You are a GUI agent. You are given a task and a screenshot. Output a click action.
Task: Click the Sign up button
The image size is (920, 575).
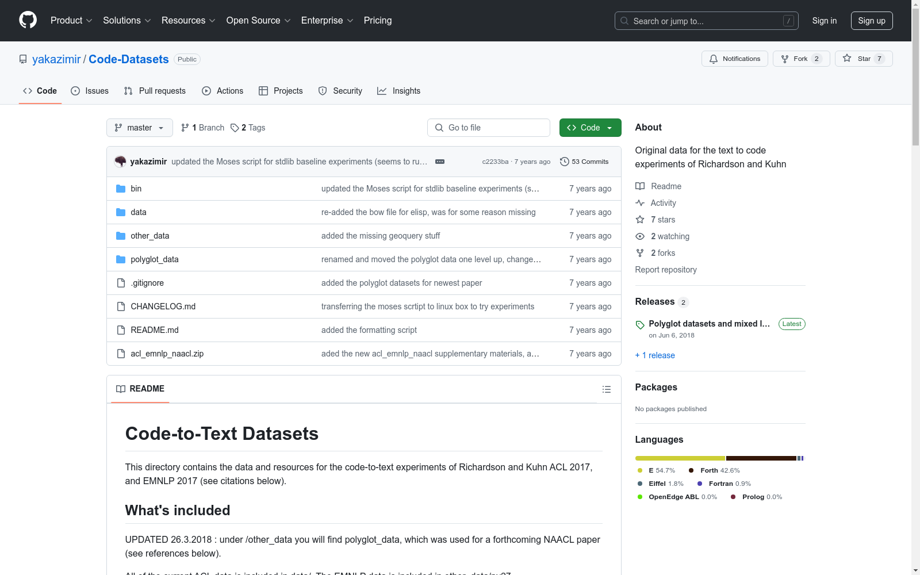[x=872, y=21]
